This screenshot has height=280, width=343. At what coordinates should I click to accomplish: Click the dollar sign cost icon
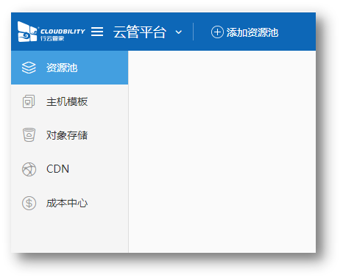tap(29, 203)
